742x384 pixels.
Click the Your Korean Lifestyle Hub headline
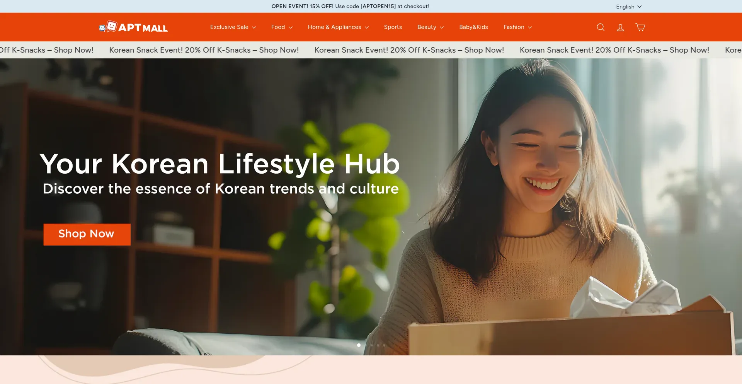(220, 164)
